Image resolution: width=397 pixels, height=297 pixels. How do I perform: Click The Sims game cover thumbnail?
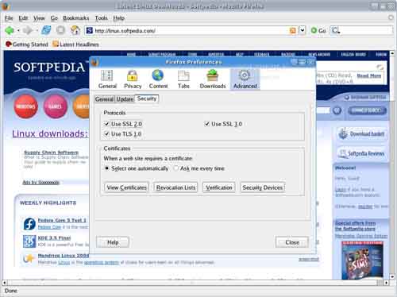click(362, 260)
